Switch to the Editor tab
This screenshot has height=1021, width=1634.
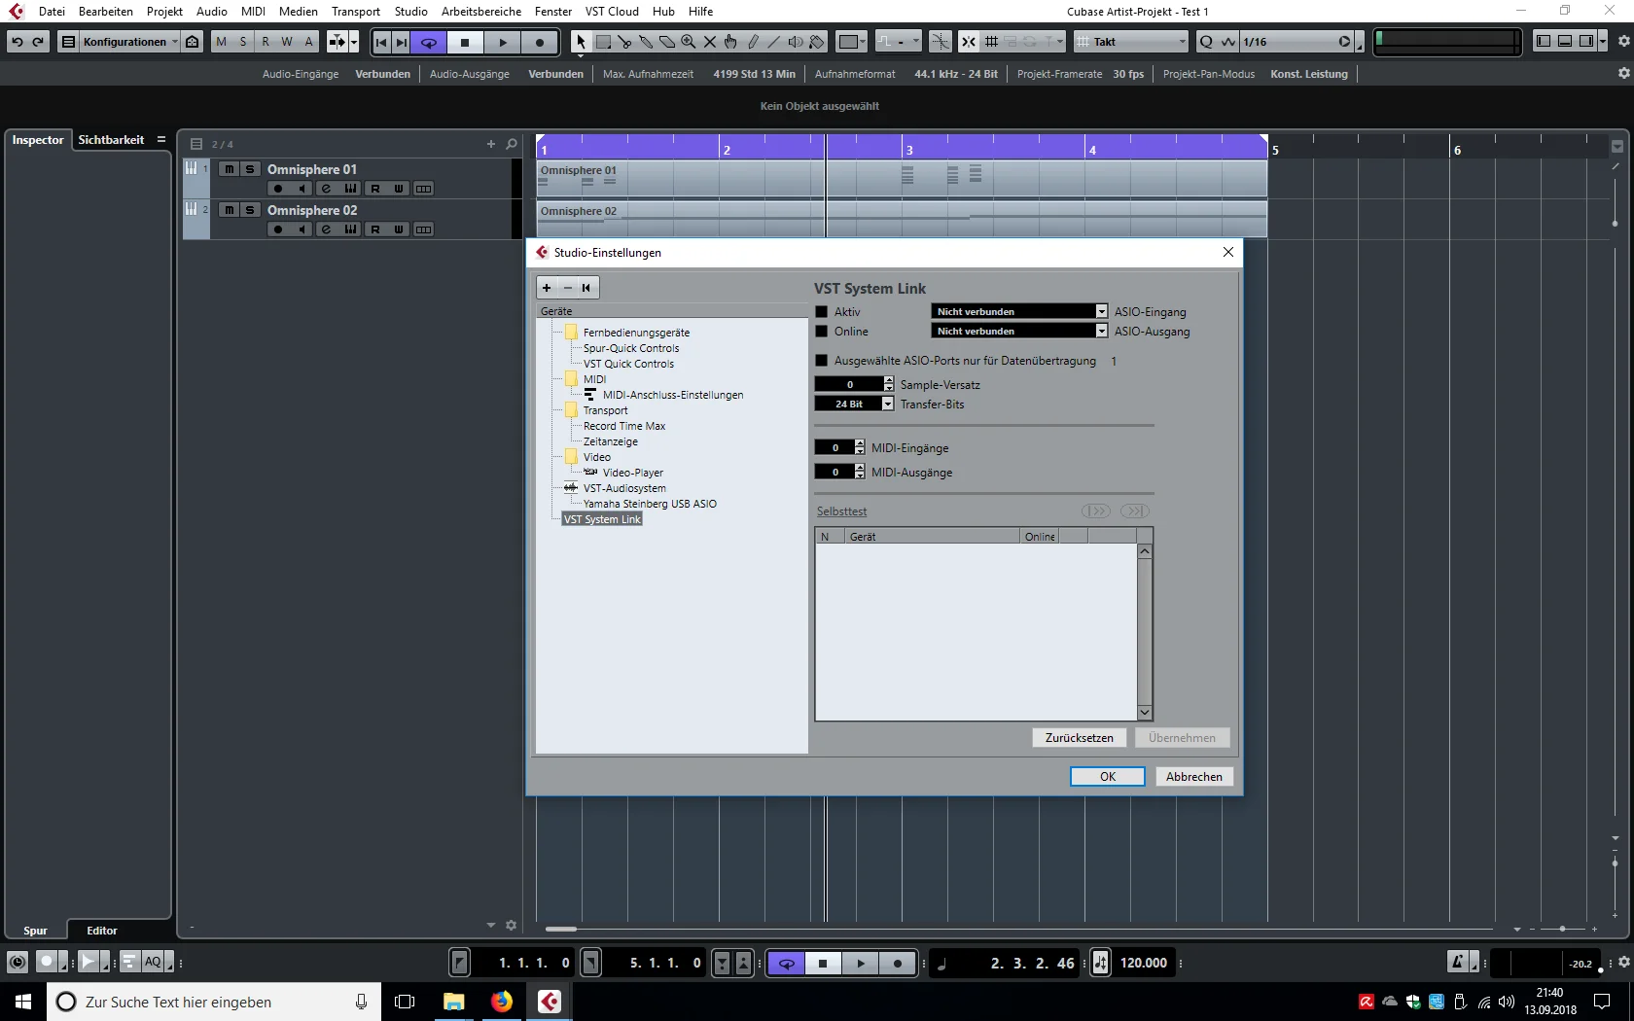(x=102, y=931)
